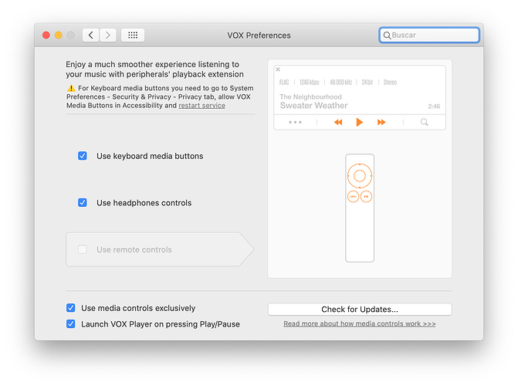Screen dimensions: 518x386
Task: Click the search icon in player preview
Action: point(424,122)
